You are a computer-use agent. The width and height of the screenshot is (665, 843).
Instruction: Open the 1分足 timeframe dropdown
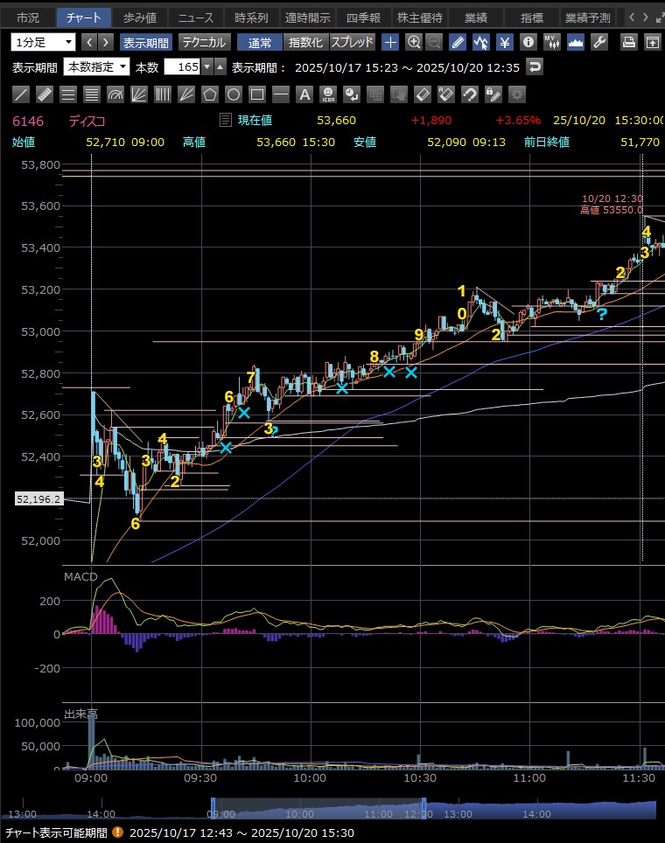[x=43, y=42]
